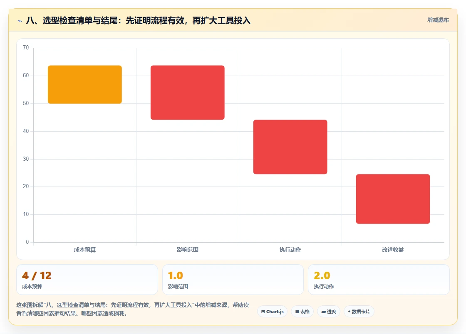Click the y-axis value 10
Screen dimensions: 466x334
(26, 214)
